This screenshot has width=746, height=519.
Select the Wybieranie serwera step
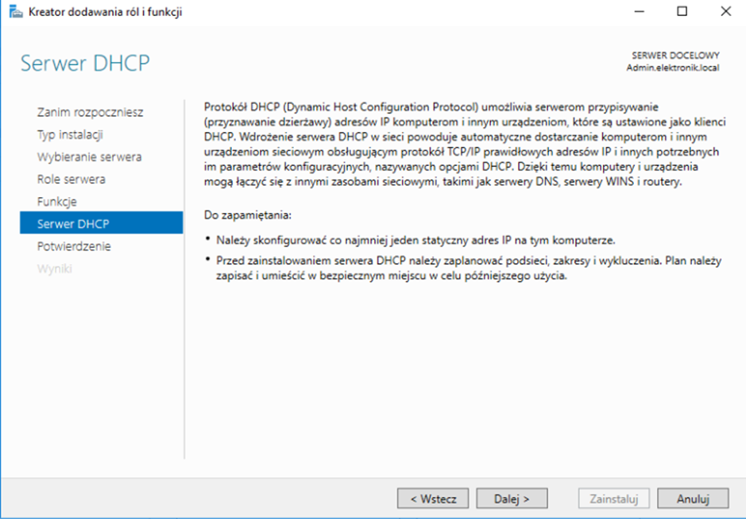pos(89,157)
